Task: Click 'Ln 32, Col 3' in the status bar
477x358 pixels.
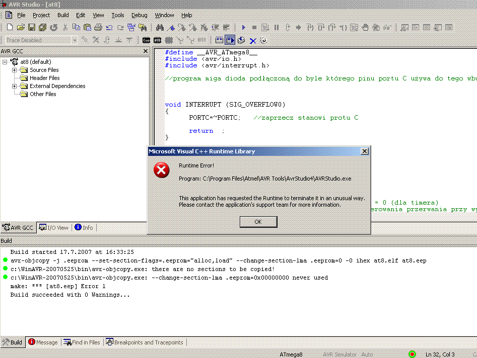Action: (x=440, y=354)
